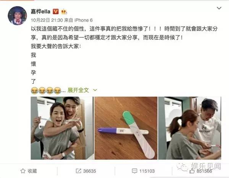Viewport: 229px width, 178px height.
Task: Open the couple hugging photo thumbnail
Action: pyautogui.click(x=62, y=128)
